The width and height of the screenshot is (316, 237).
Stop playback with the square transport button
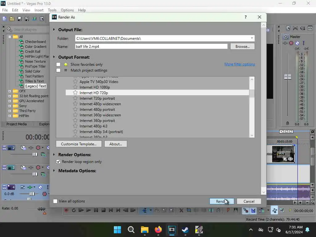point(103,210)
